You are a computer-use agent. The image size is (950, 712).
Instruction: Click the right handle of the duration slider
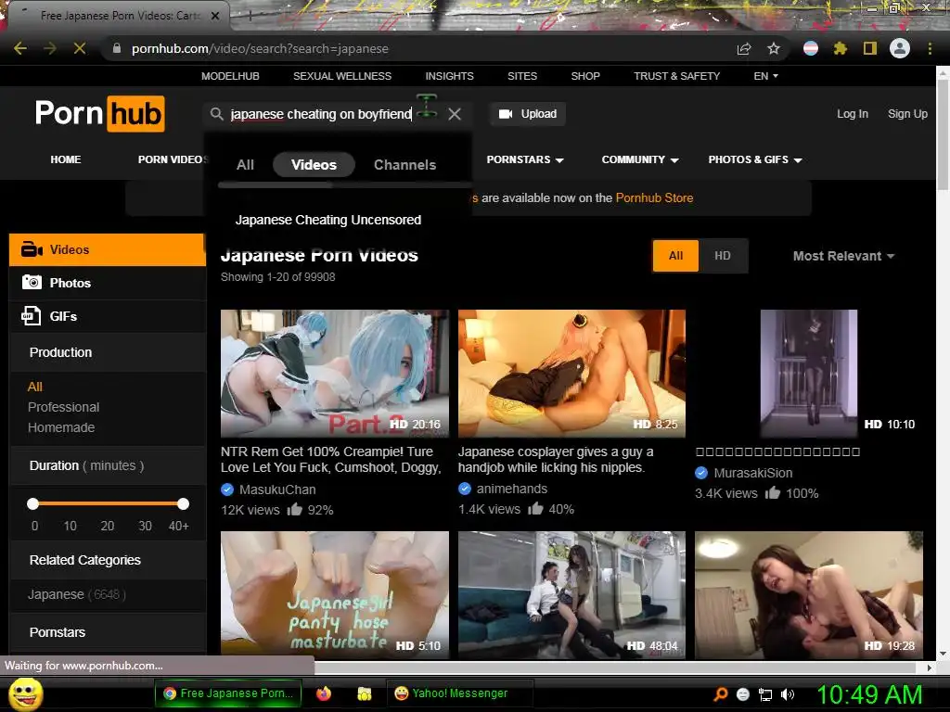click(183, 503)
